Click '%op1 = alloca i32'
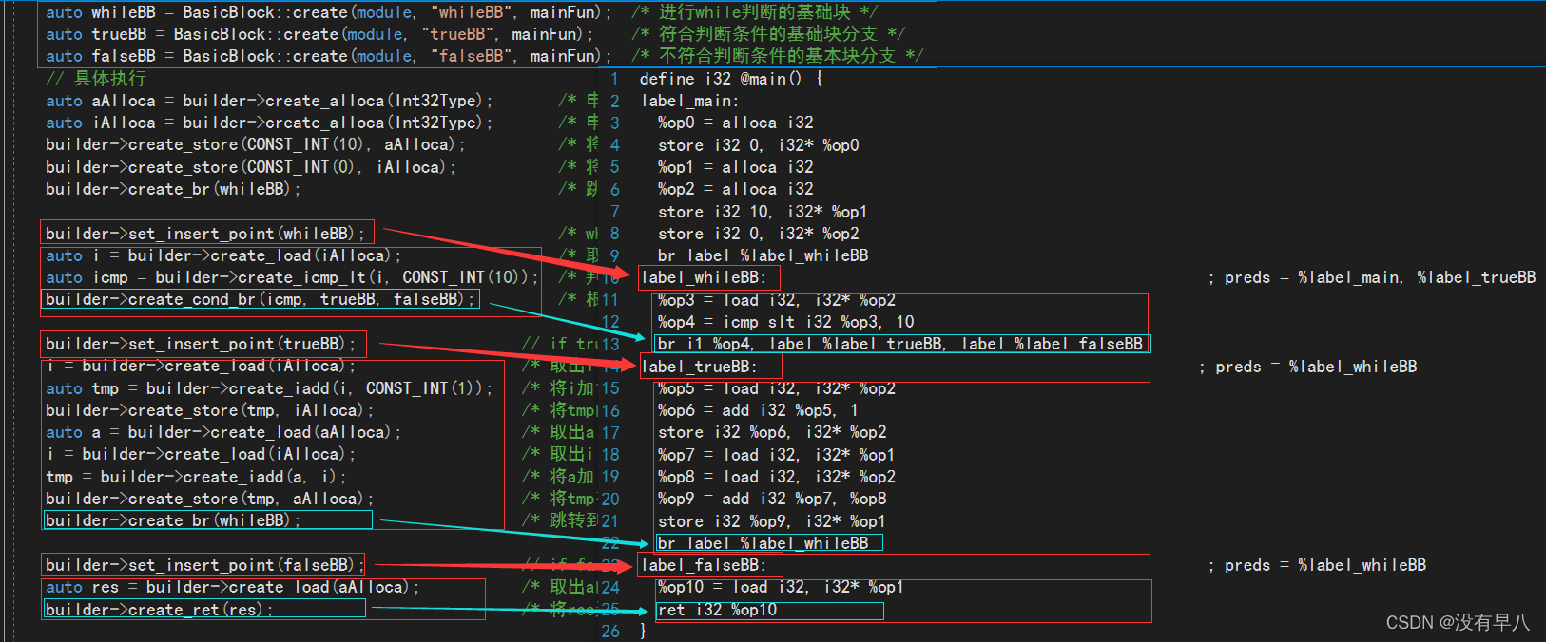This screenshot has width=1546, height=642. pos(735,167)
